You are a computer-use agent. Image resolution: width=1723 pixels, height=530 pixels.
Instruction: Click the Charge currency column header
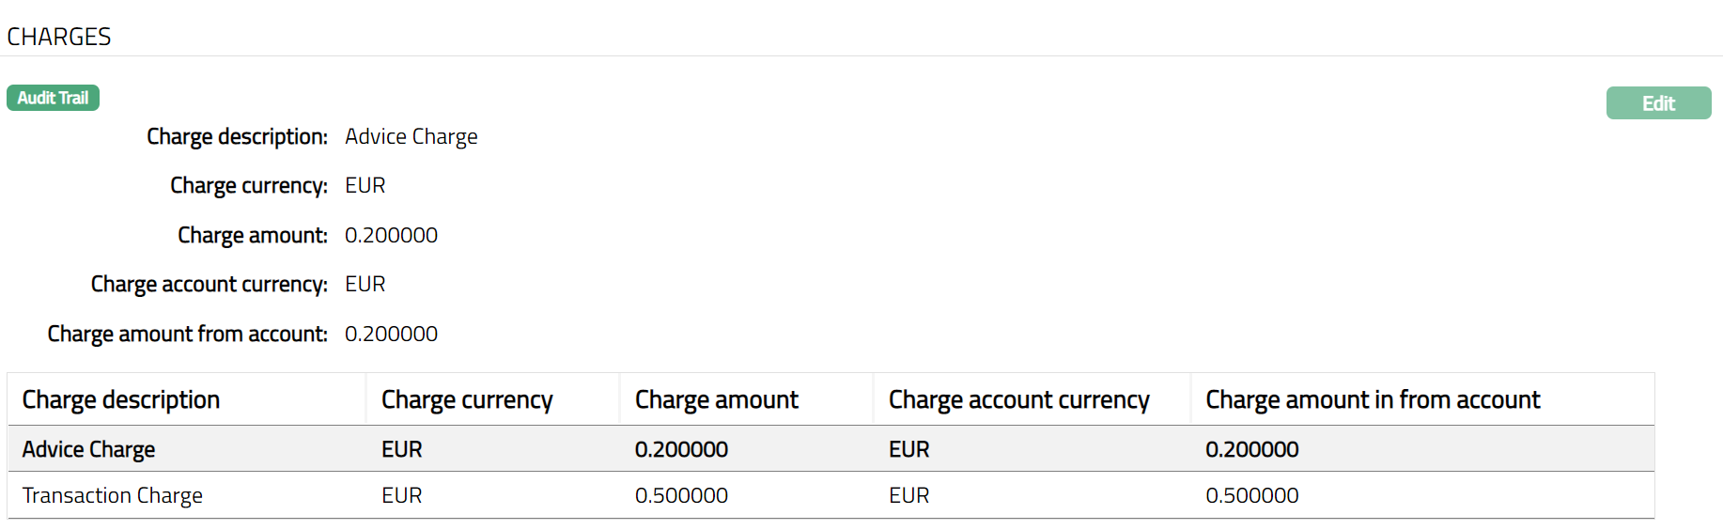[467, 399]
